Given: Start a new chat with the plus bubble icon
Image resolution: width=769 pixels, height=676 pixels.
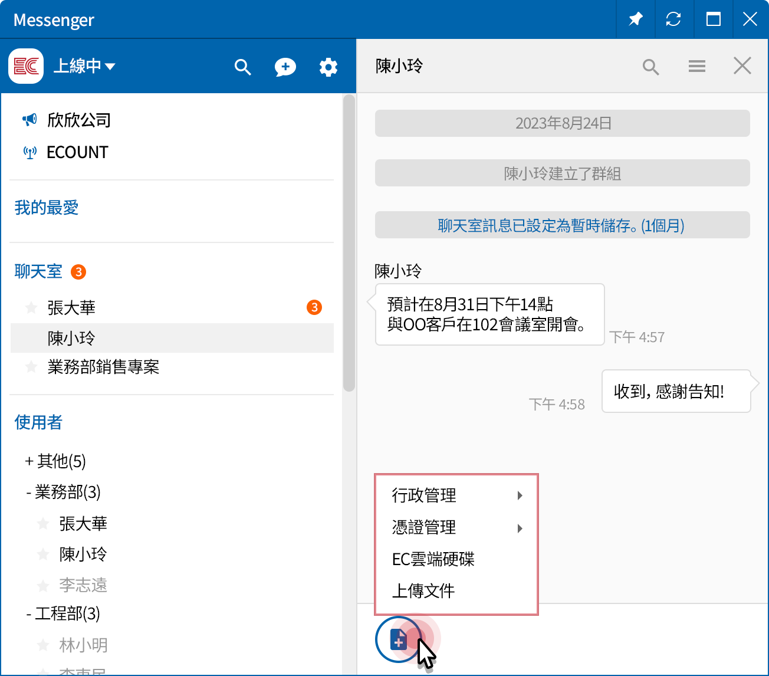Looking at the screenshot, I should (285, 67).
